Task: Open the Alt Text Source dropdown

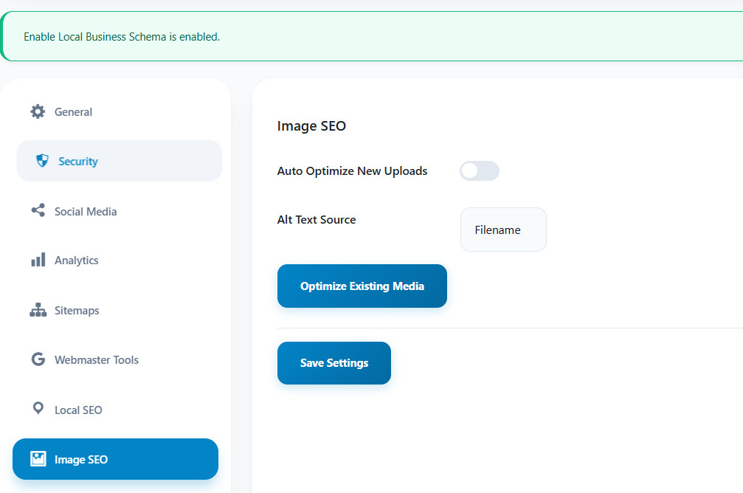Action: [x=503, y=230]
